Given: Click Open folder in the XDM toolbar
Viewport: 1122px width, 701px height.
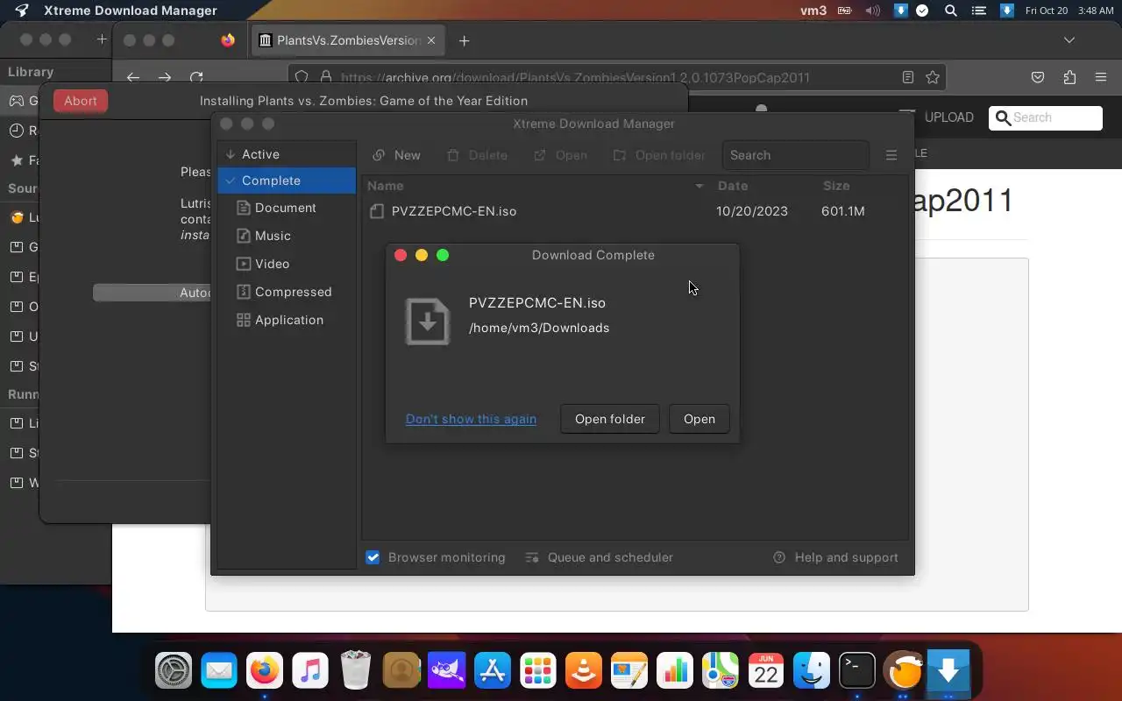Looking at the screenshot, I should 659,155.
